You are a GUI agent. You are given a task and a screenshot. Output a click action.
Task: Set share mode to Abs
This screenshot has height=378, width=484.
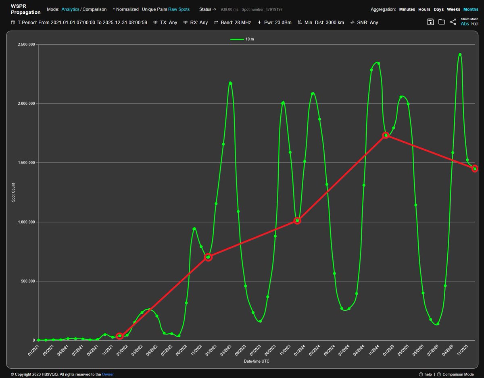465,23
